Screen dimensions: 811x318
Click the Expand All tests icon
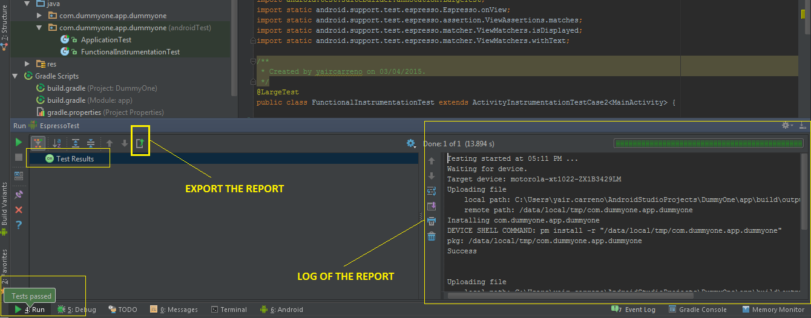tap(75, 143)
